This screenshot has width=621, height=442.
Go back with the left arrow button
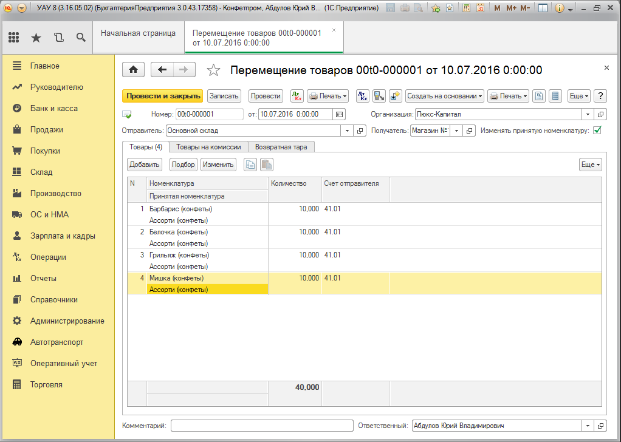pyautogui.click(x=162, y=70)
